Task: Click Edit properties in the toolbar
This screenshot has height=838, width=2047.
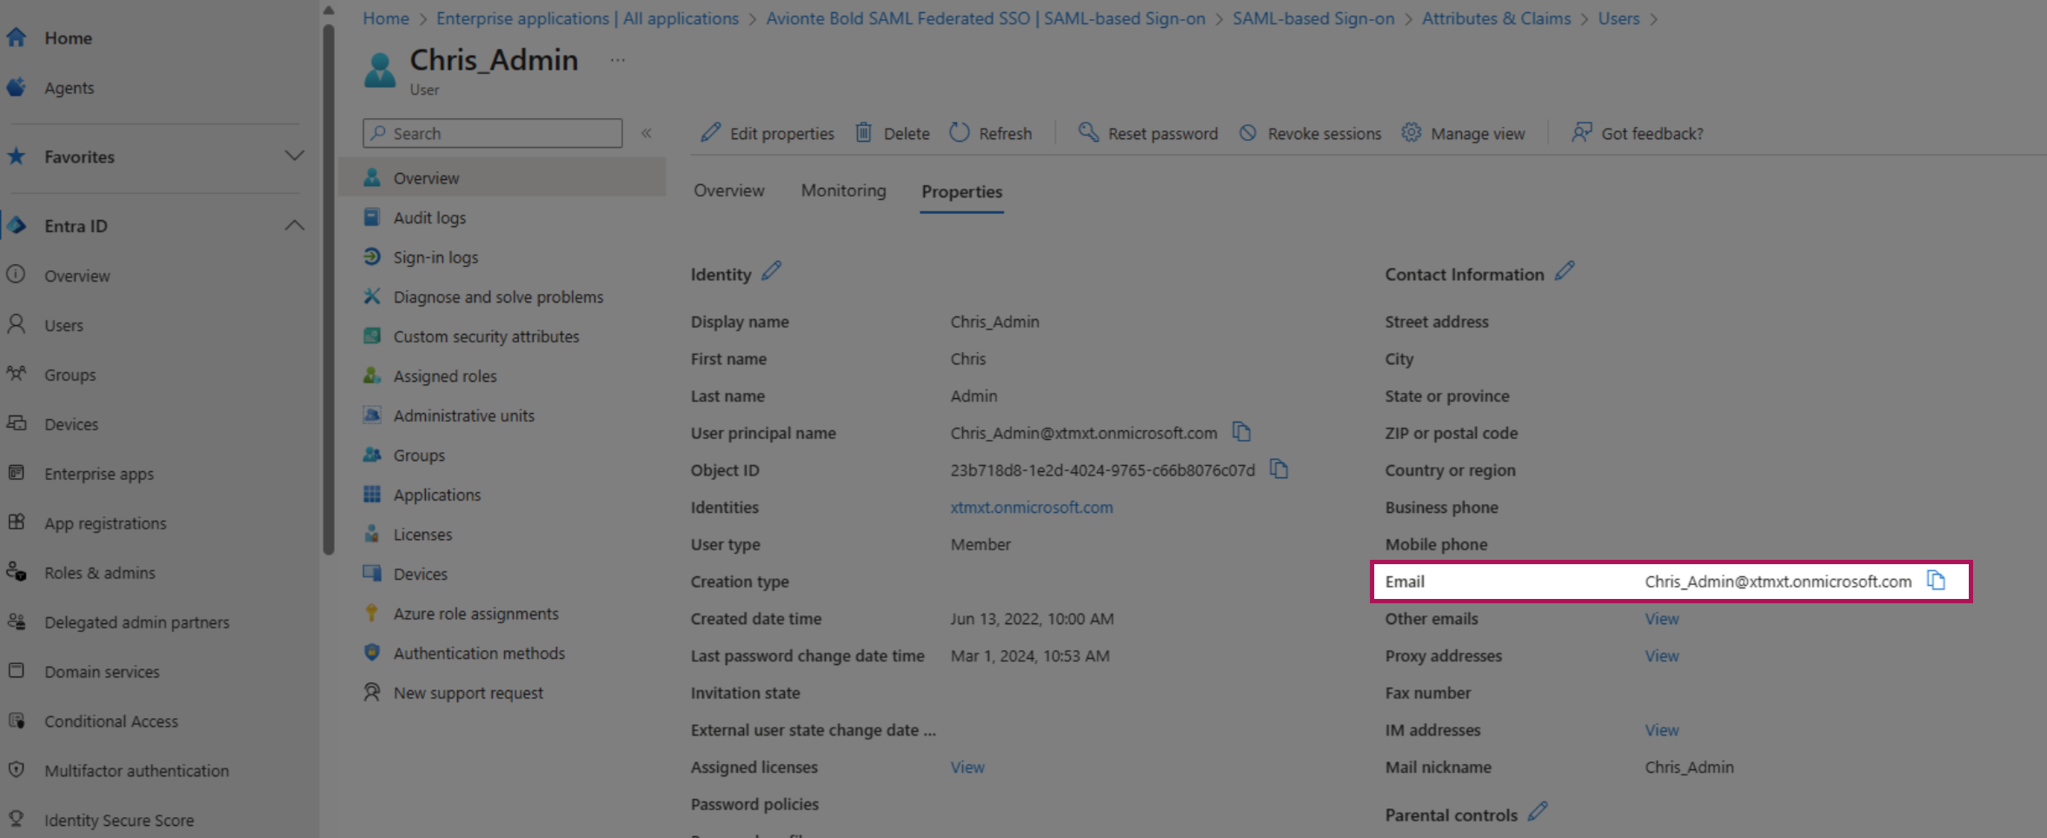Action: [x=768, y=133]
